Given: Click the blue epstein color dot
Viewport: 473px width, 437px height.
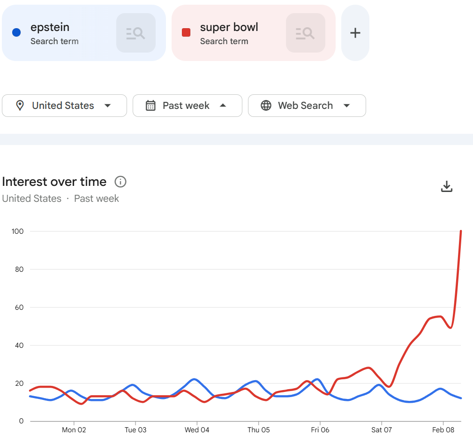Looking at the screenshot, I should coord(16,32).
